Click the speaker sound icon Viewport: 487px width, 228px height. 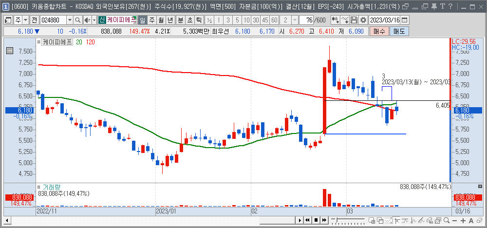click(87, 20)
